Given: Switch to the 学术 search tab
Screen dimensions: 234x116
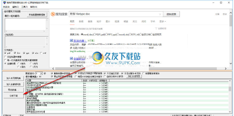Looking at the screenshot, I should (153, 22).
